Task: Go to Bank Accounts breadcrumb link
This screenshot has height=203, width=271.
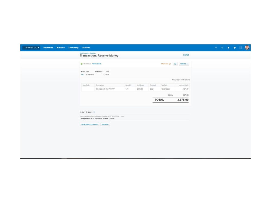Action: [84, 53]
